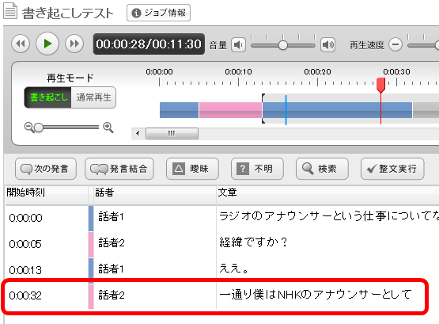Click the volume slider handle
This screenshot has width=439, height=324.
(283, 45)
